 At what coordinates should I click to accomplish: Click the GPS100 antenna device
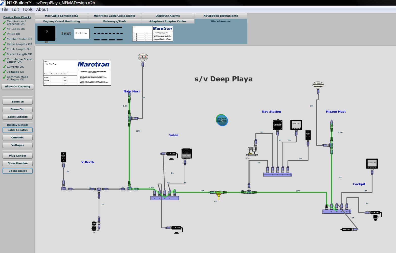click(x=318, y=85)
